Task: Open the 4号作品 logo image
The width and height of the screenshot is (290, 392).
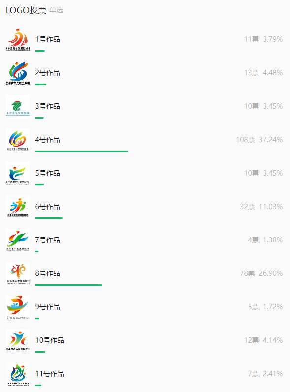Action: click(18, 140)
